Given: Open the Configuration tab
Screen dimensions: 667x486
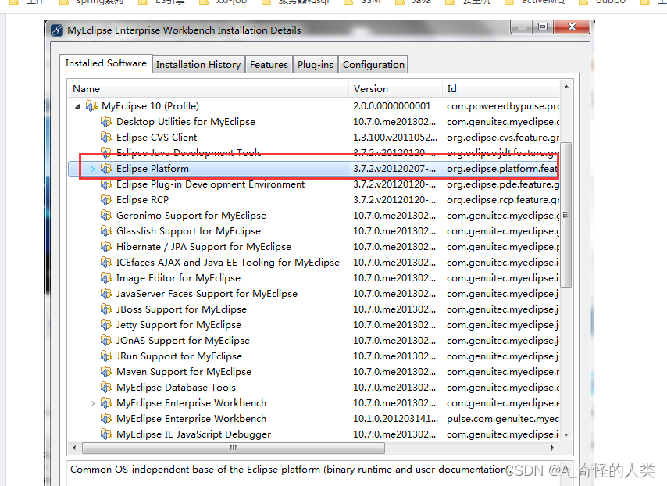Looking at the screenshot, I should (373, 65).
